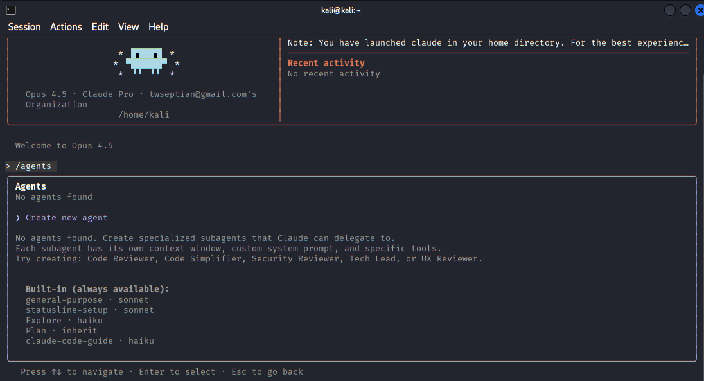Click the Explore haiku built-in agent
Image resolution: width=704 pixels, height=381 pixels.
pyautogui.click(x=64, y=321)
